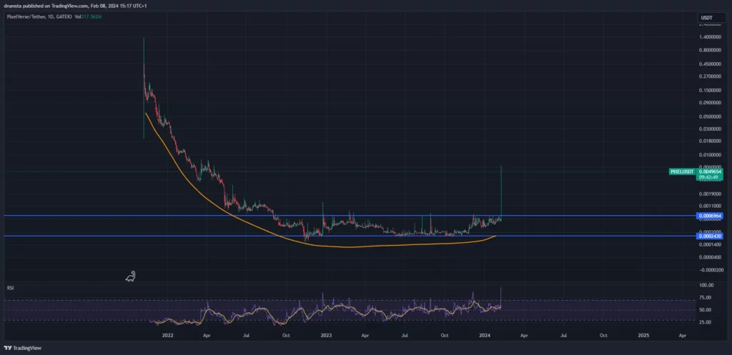This screenshot has height=355, width=732.
Task: Click the -0.0000200 price scale value
Action: pos(711,269)
